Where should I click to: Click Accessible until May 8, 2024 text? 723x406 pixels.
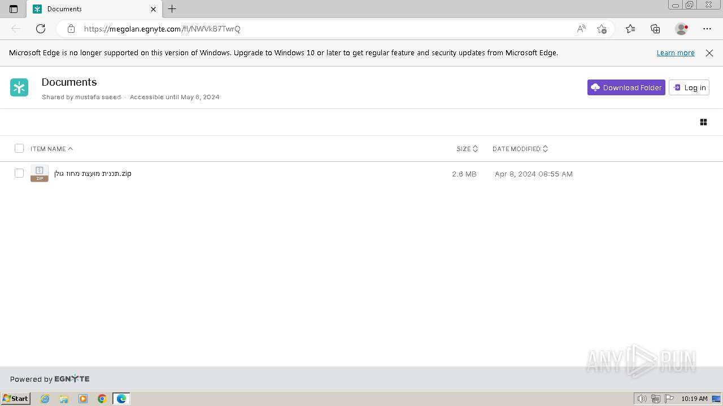[175, 97]
